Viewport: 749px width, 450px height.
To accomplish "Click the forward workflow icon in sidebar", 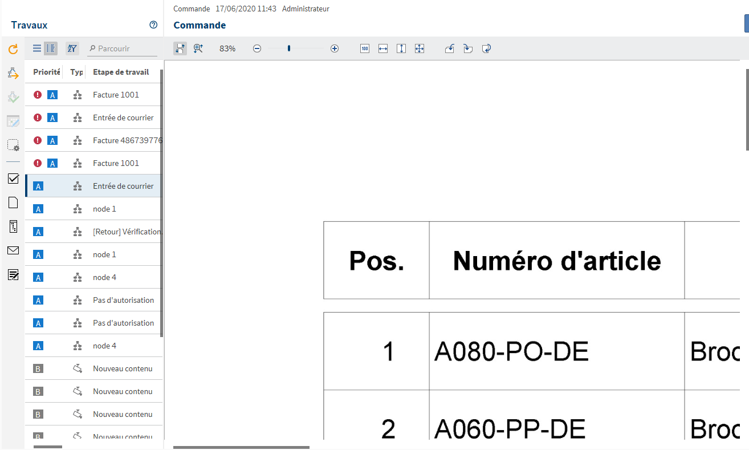I will (13, 73).
